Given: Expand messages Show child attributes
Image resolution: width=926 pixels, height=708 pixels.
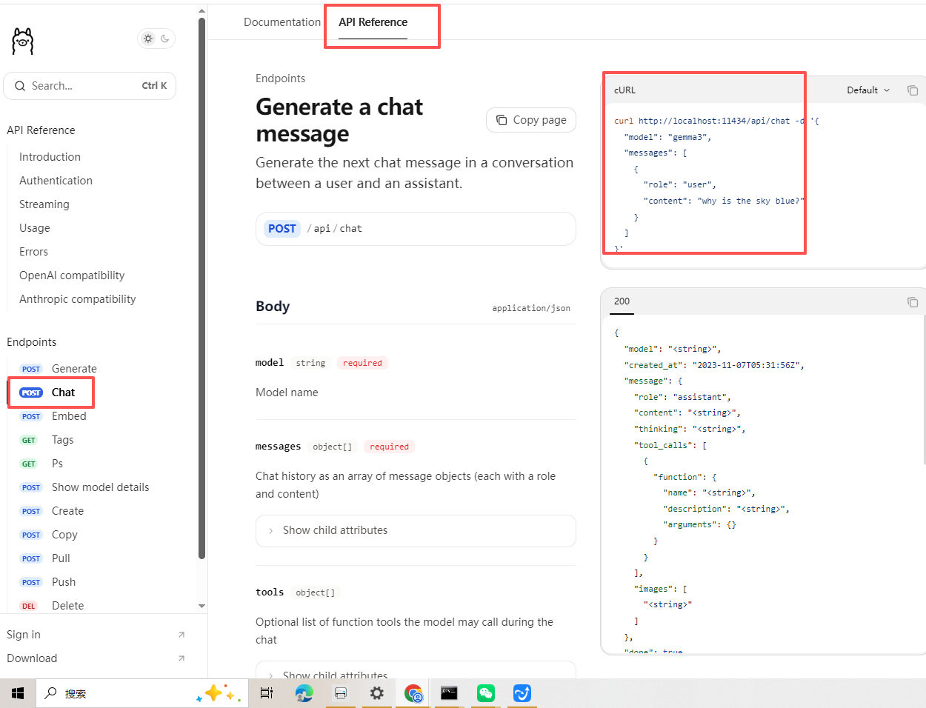Looking at the screenshot, I should click(416, 531).
